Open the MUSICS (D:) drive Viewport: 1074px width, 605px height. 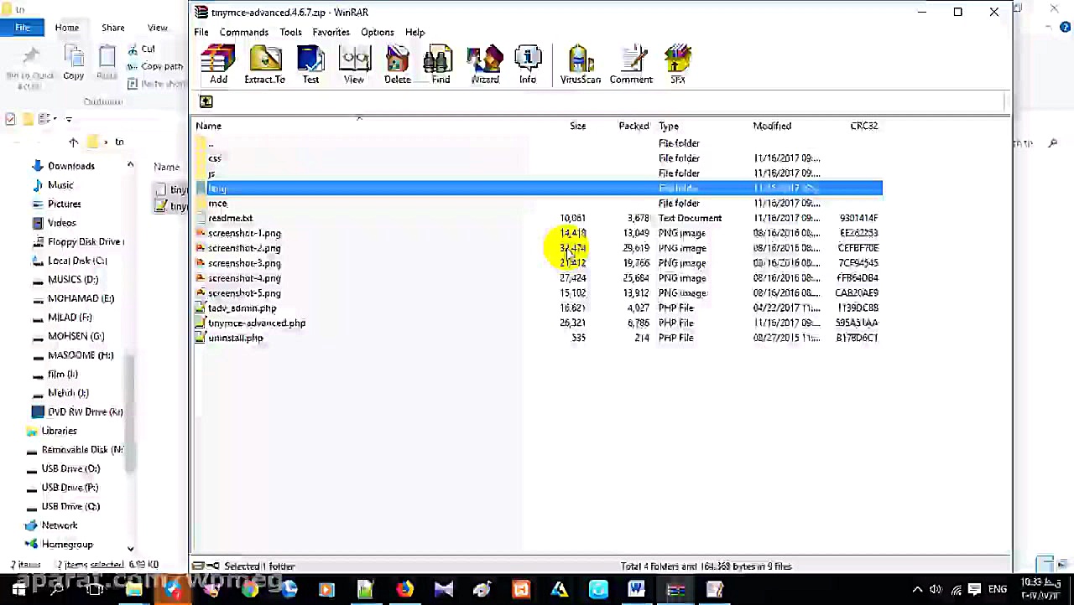[x=65, y=280]
